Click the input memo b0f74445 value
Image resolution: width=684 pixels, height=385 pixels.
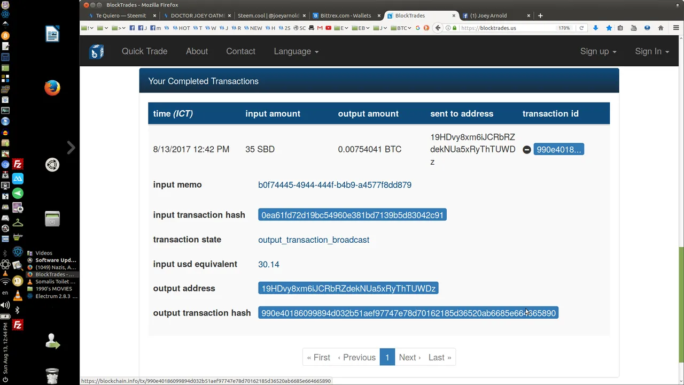click(x=335, y=185)
